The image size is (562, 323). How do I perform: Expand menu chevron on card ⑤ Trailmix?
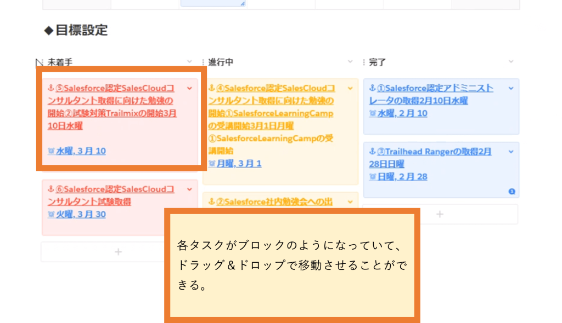tap(189, 88)
